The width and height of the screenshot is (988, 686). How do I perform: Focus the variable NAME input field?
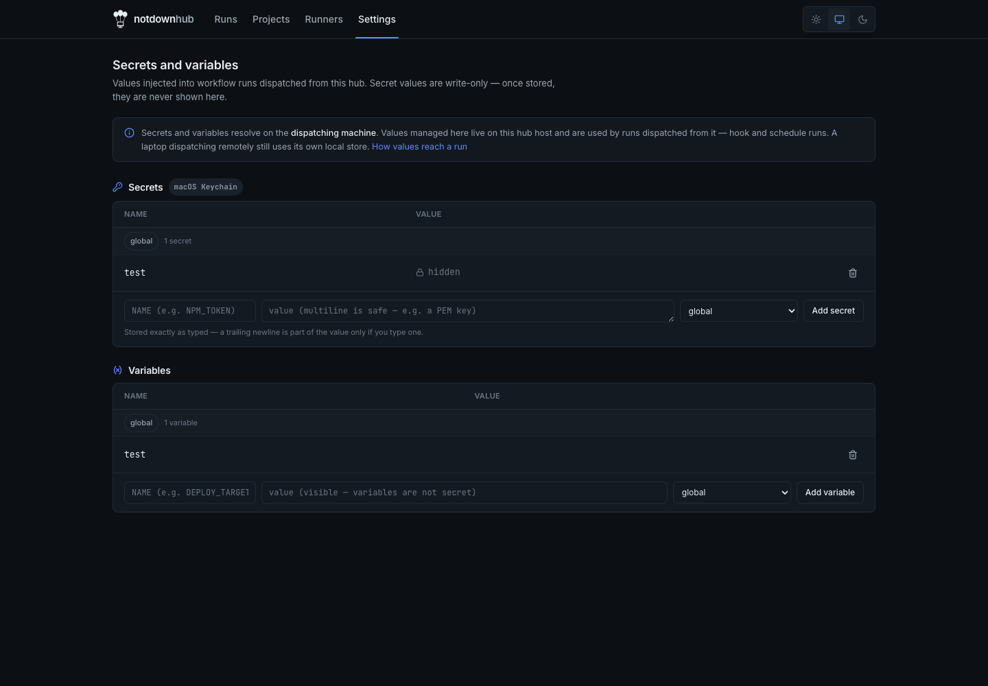pos(190,493)
